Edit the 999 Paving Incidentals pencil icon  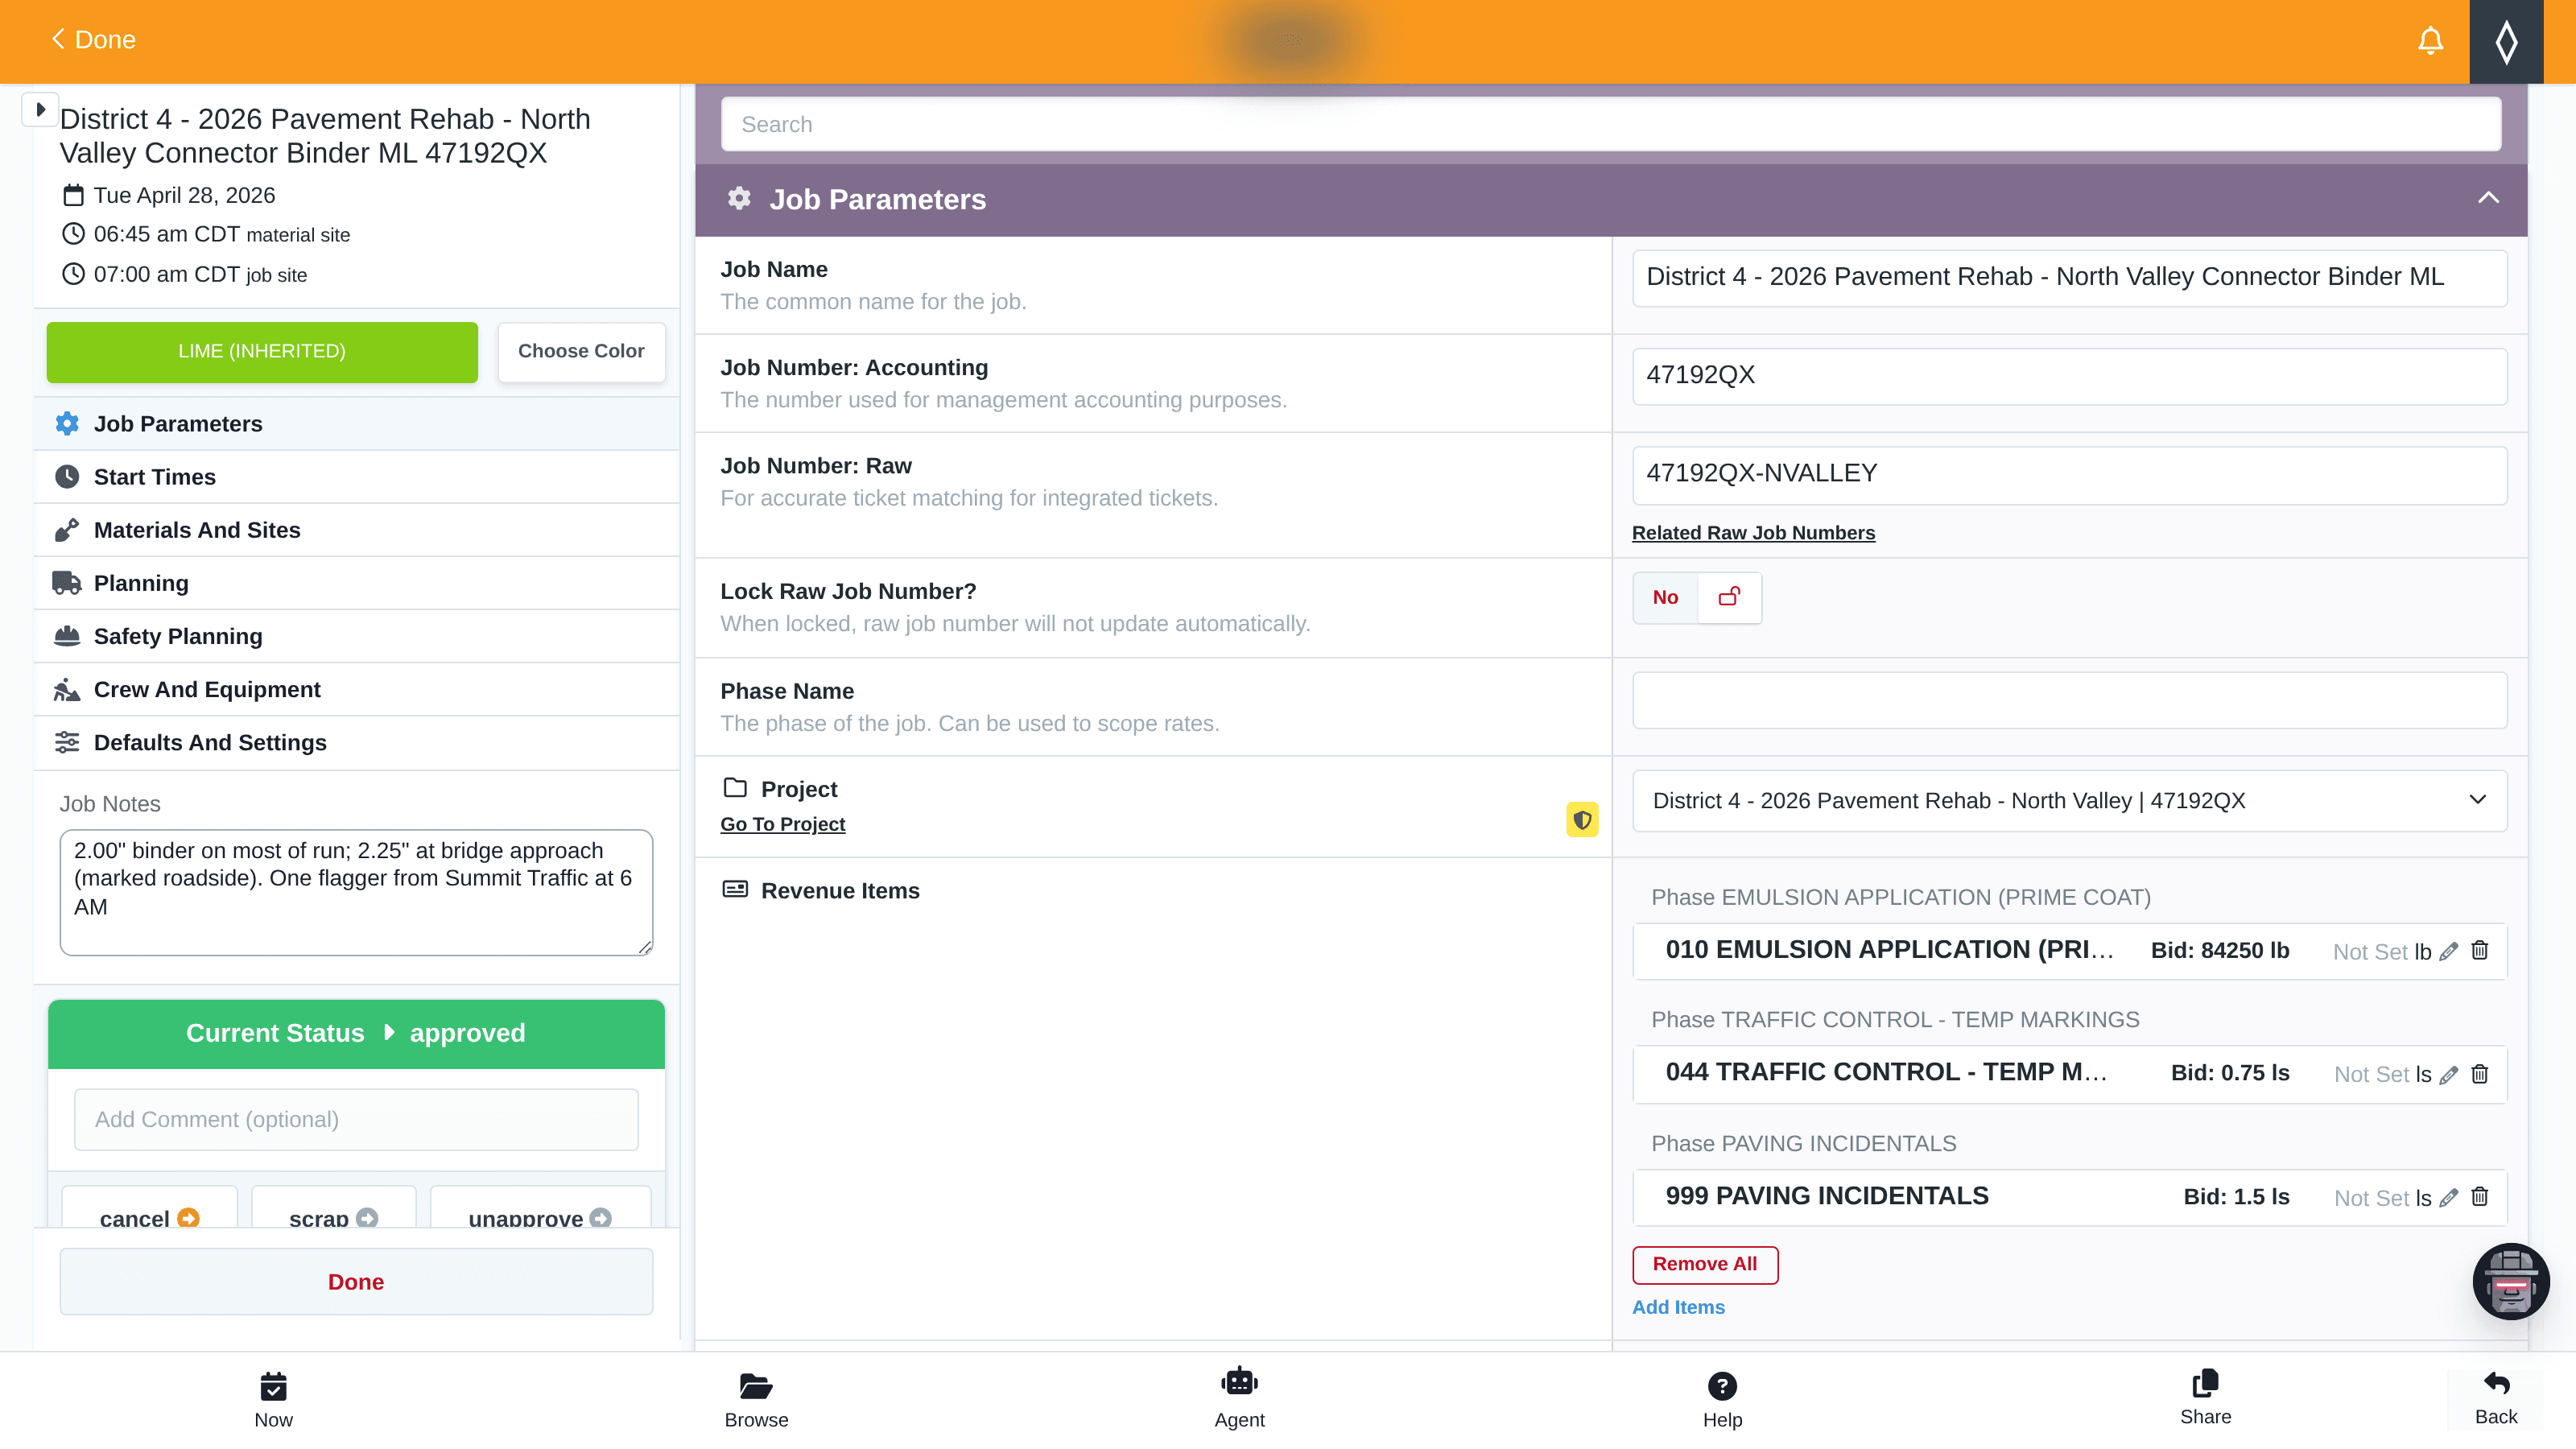pyautogui.click(x=2449, y=1198)
